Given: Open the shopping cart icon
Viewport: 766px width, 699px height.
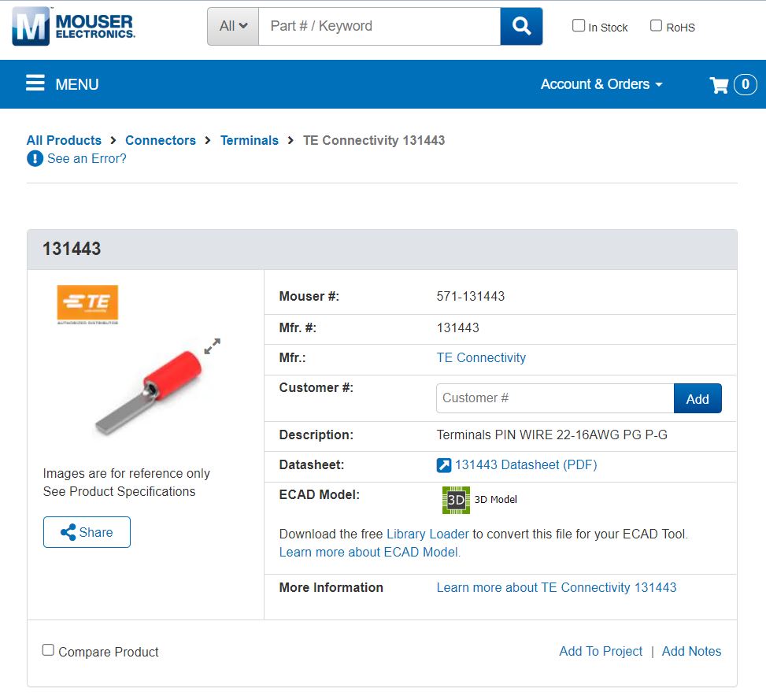Looking at the screenshot, I should click(719, 84).
